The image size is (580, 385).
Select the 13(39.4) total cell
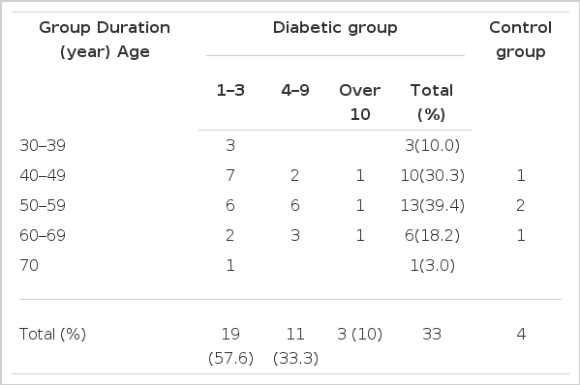[432, 205]
